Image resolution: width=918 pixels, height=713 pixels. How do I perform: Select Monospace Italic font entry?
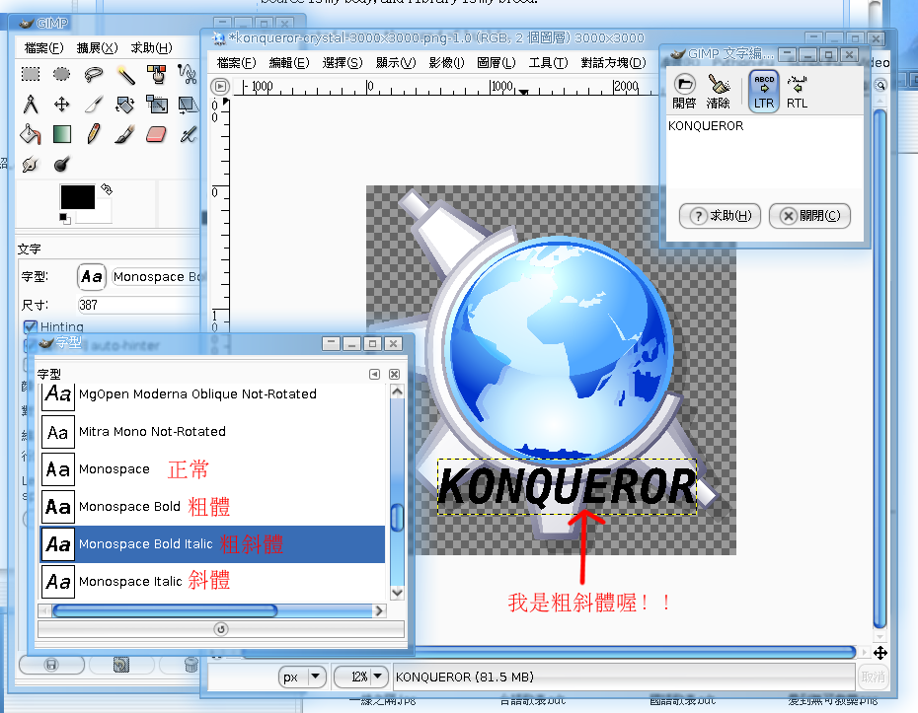tap(212, 582)
